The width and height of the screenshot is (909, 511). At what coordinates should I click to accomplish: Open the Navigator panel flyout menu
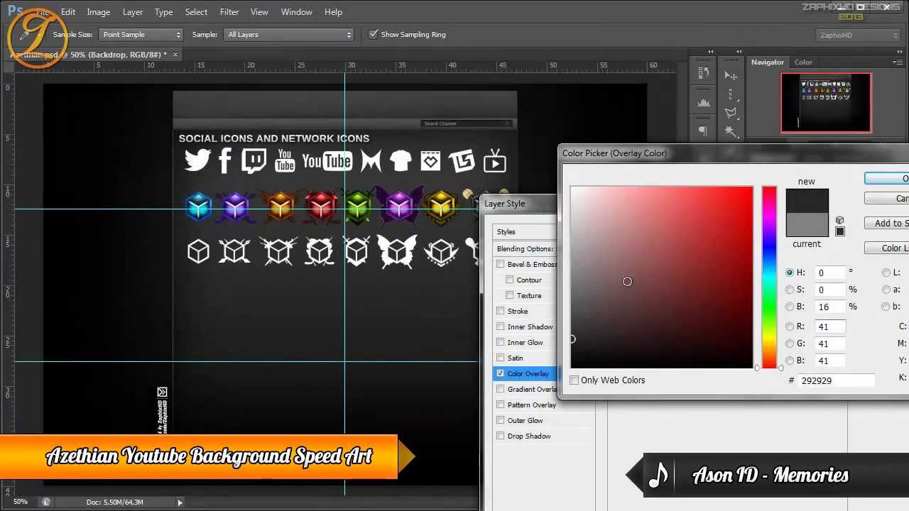point(898,62)
